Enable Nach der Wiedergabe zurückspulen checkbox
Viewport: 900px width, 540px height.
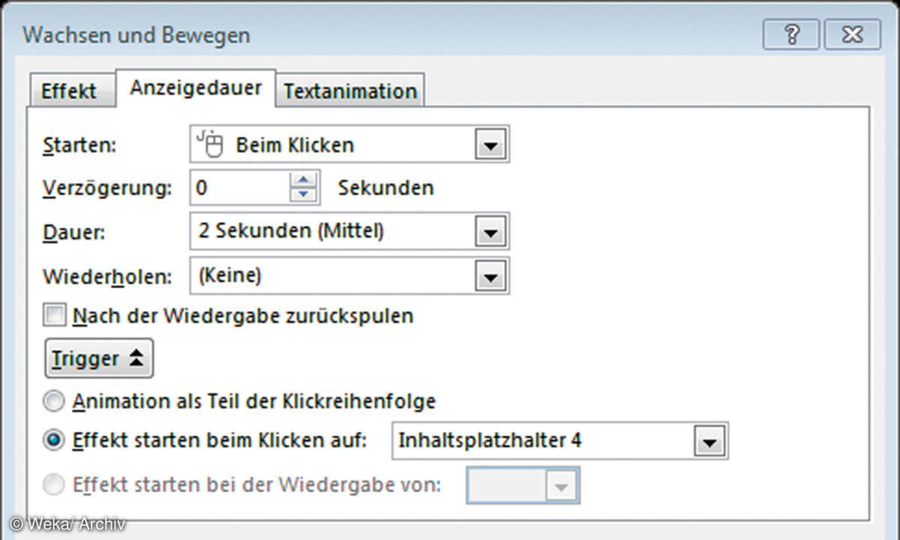(55, 316)
